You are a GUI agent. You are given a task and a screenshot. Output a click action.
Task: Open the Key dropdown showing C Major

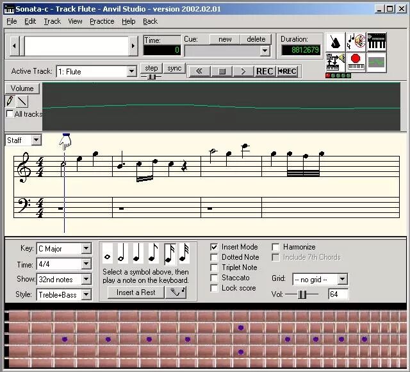click(x=86, y=248)
